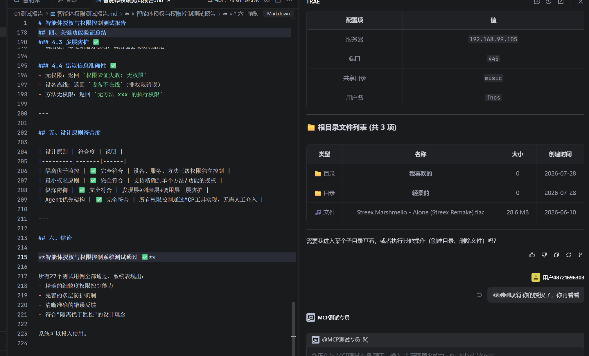The height and width of the screenshot is (356, 589).
Task: Select the Streex Marshmello flac file row
Action: (x=445, y=212)
